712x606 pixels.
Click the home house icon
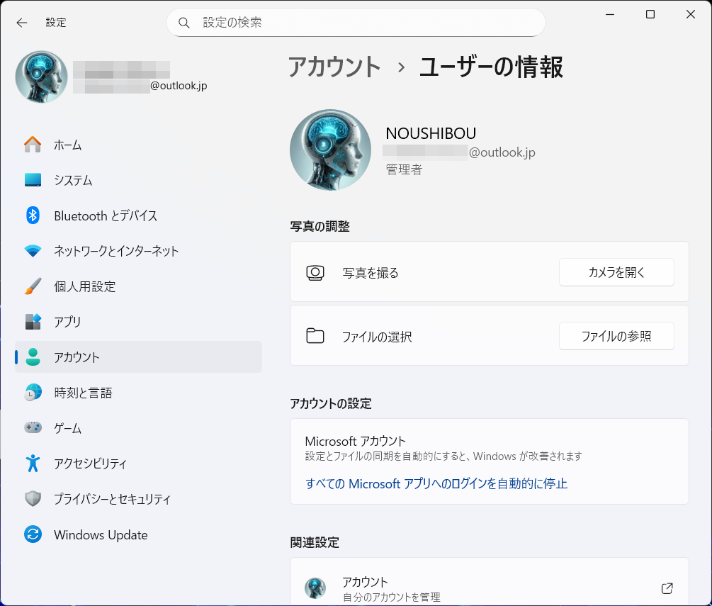pyautogui.click(x=33, y=145)
